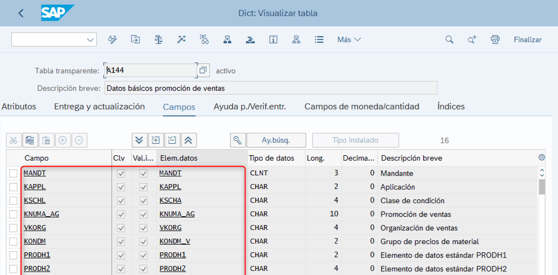
Task: Switch to the Atributos tab
Action: click(x=19, y=107)
